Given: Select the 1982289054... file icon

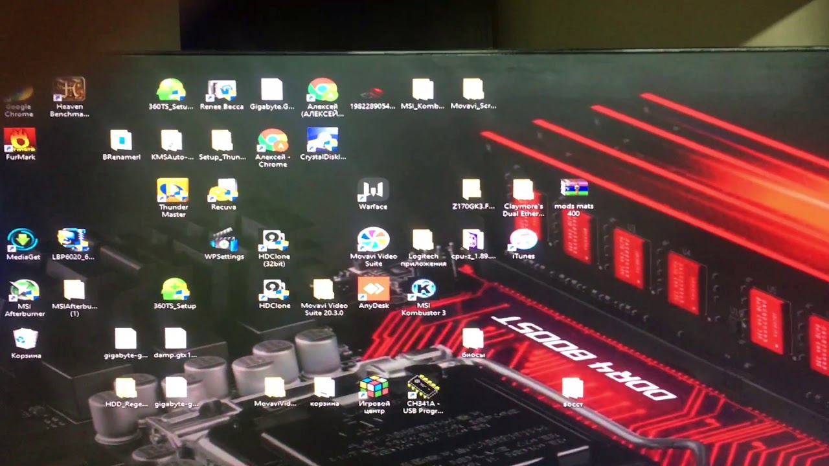Looking at the screenshot, I should 372,96.
